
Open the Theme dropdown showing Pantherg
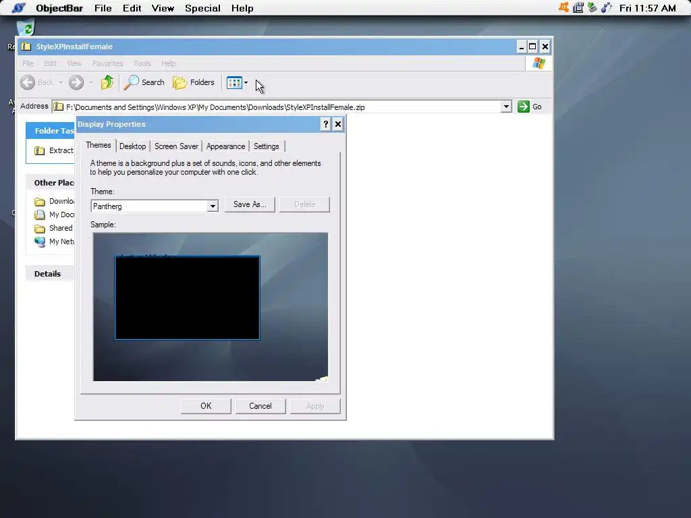click(155, 206)
